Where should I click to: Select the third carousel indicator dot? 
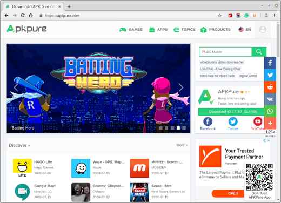pos(172,128)
